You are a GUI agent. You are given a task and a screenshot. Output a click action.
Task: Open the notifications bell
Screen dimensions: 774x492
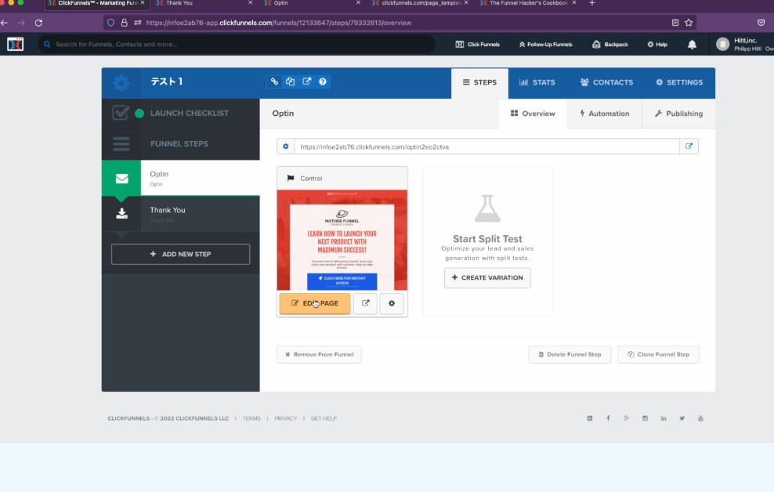(692, 45)
